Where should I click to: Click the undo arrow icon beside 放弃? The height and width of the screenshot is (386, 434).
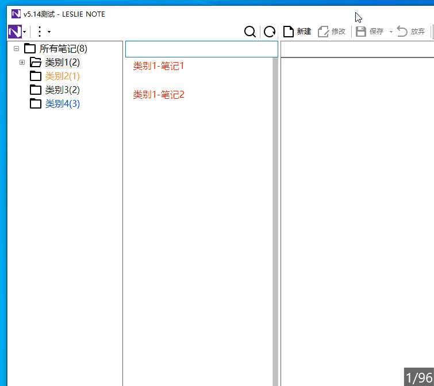[402, 31]
